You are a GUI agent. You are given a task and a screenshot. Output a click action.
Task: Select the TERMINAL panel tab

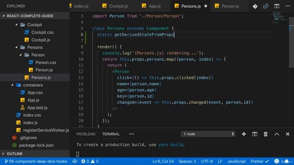coord(111,134)
